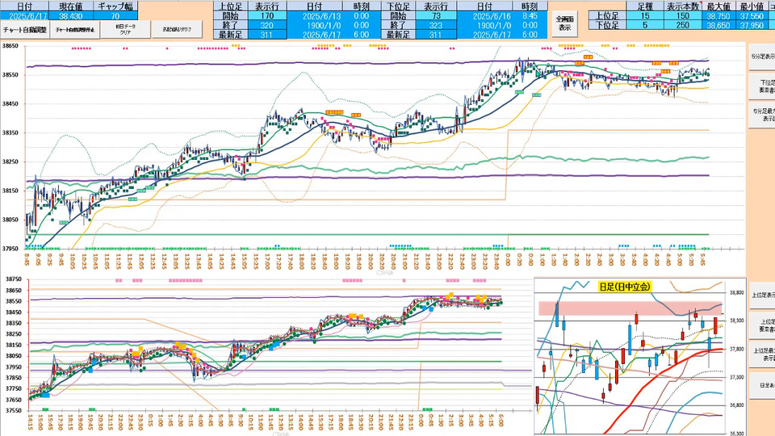This screenshot has width=775, height=436.
Task: Select 下位足 開始 date 2025/6/16
Action: tap(484, 16)
